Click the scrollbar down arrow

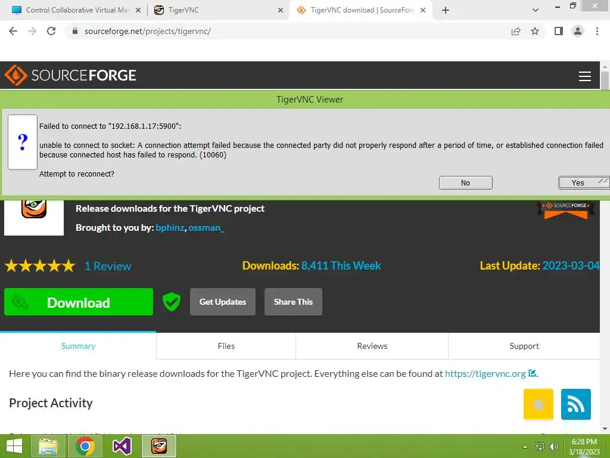[605, 429]
